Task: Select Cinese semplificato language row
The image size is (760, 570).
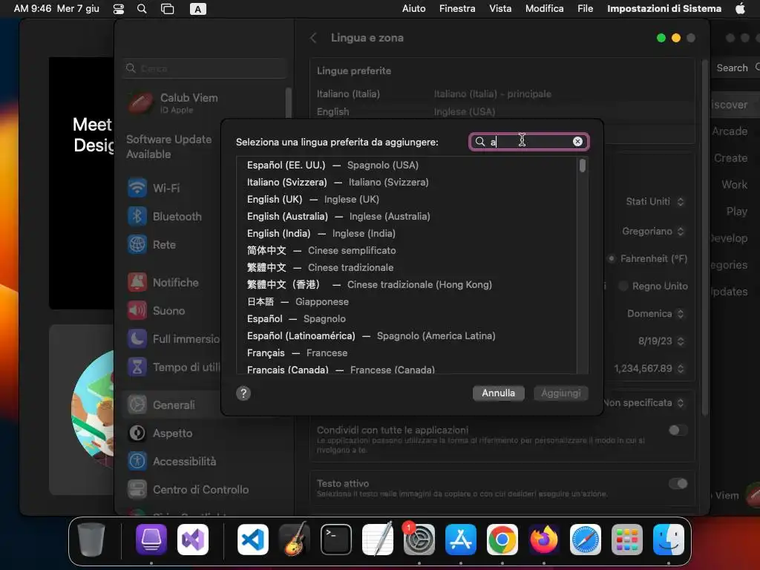Action: (x=407, y=251)
